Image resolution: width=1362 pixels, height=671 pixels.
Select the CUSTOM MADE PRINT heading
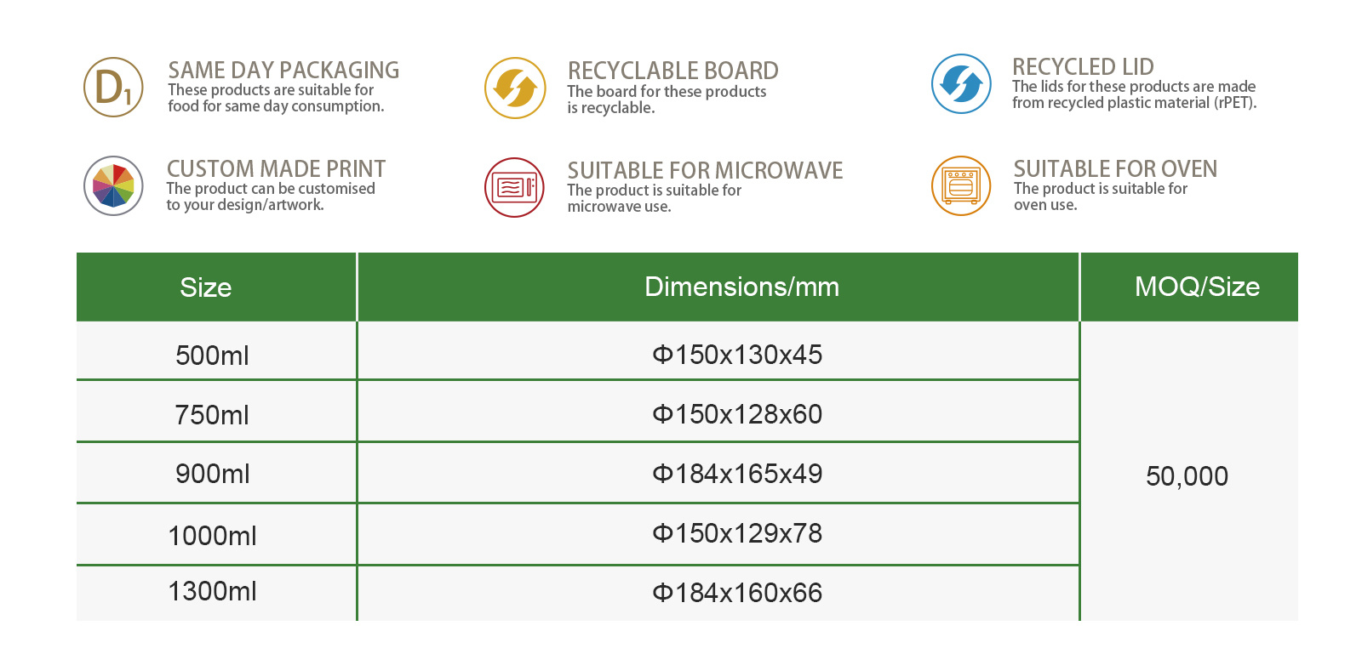(x=276, y=168)
